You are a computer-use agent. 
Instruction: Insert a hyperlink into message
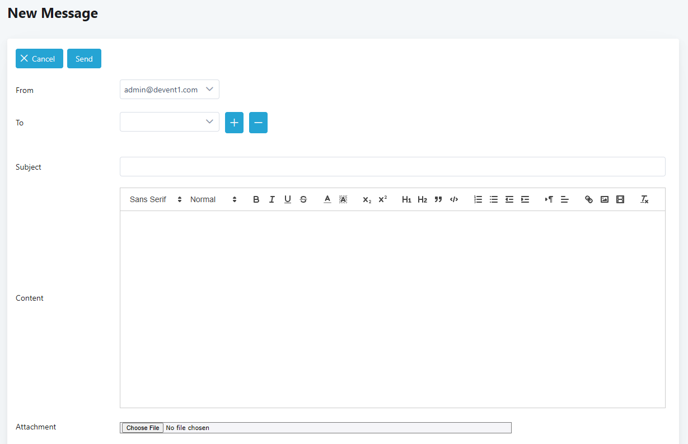tap(588, 199)
